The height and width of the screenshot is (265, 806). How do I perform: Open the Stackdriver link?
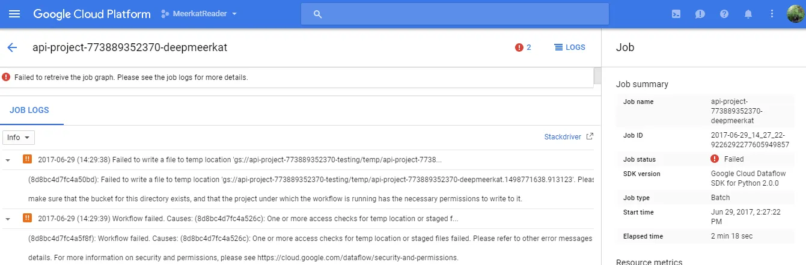click(563, 137)
